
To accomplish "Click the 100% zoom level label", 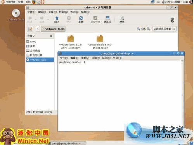I will coord(143,29).
